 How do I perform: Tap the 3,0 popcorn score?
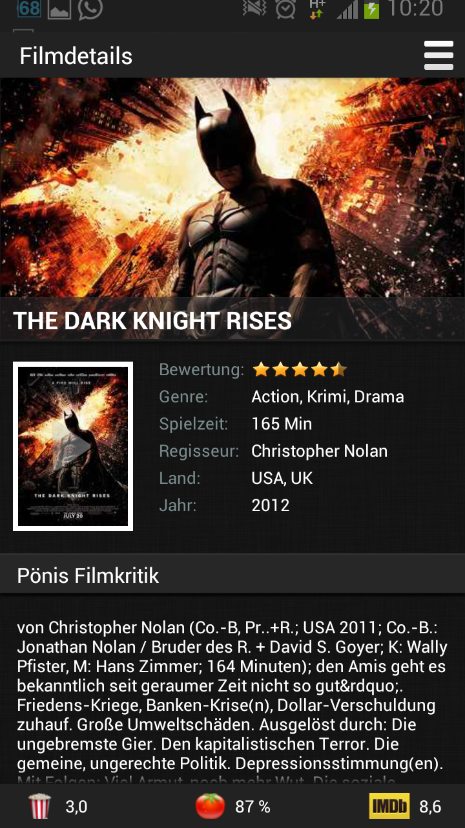(x=76, y=807)
